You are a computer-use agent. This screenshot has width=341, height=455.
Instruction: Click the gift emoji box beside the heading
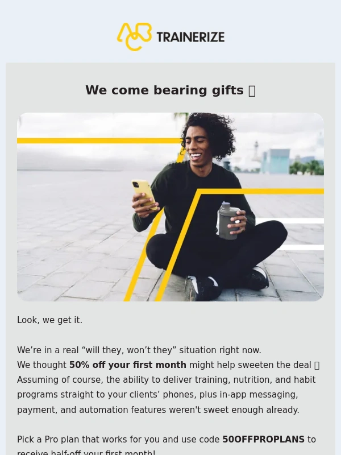pos(252,91)
